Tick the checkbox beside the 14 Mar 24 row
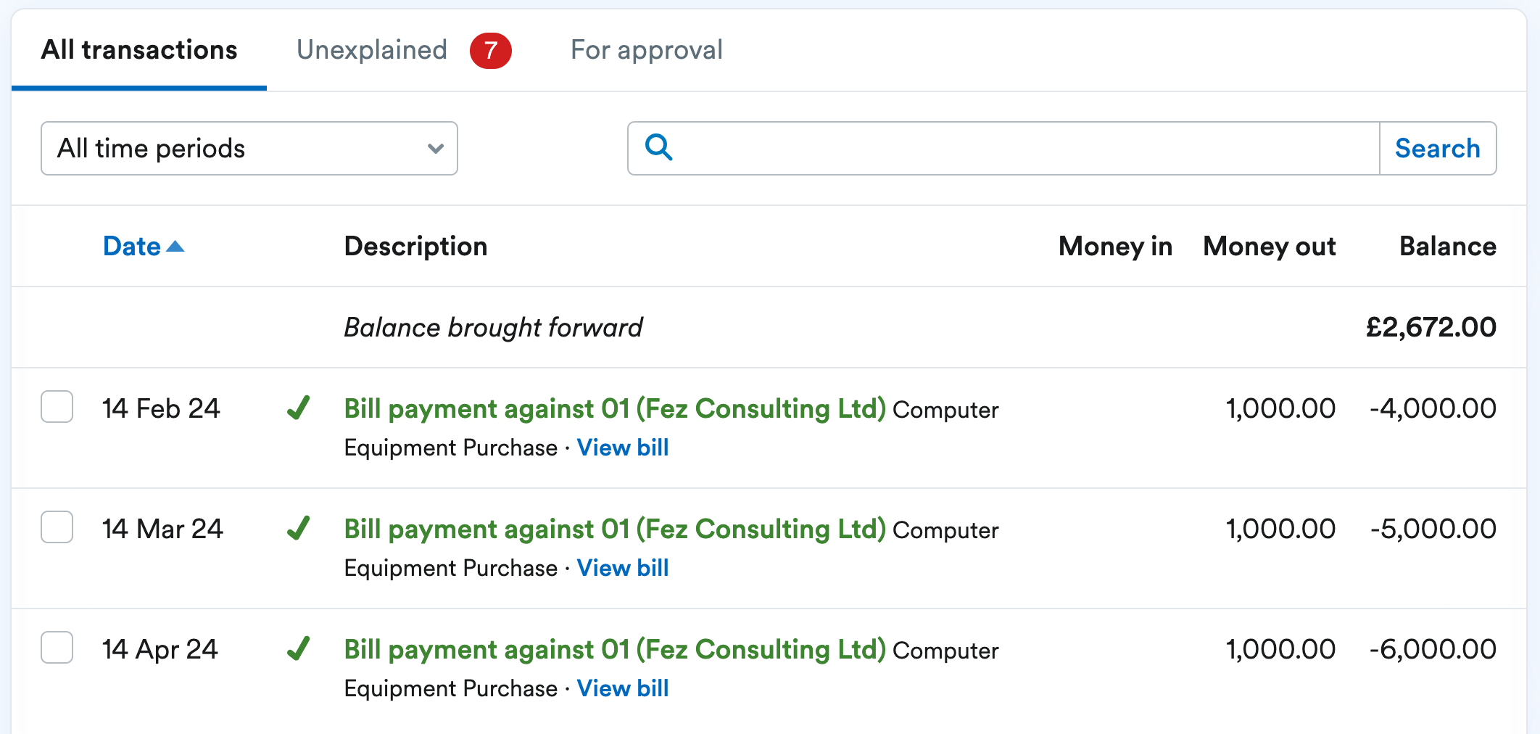 [x=57, y=528]
